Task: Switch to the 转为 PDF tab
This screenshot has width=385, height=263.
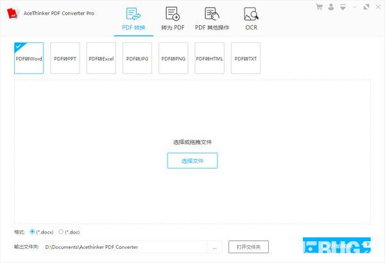Action: tap(173, 19)
